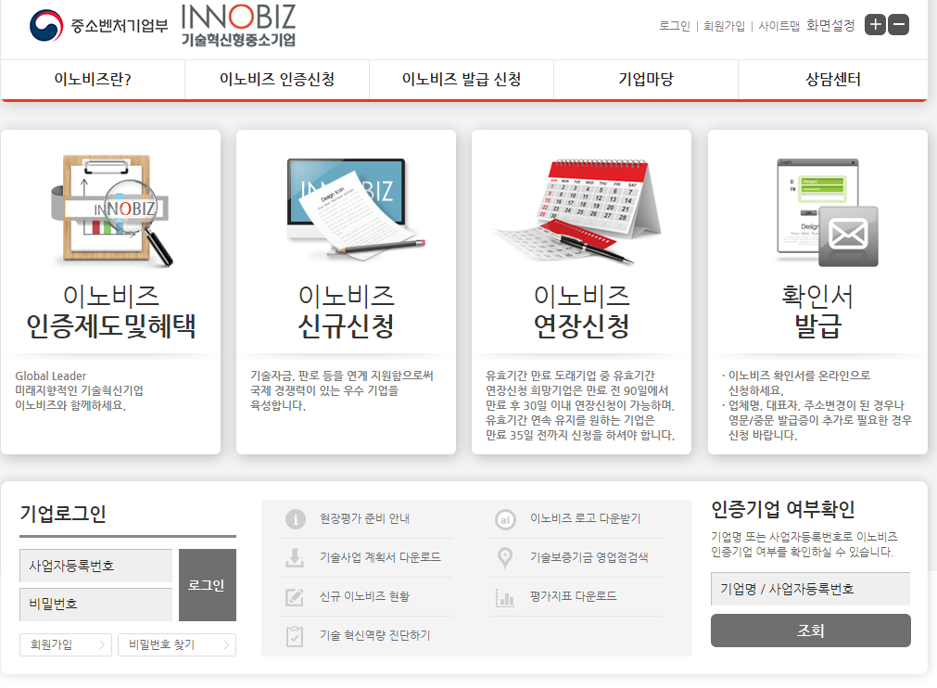937x688 pixels.
Task: Open the 기술사업 계획서 다운로드 link
Action: (x=380, y=557)
